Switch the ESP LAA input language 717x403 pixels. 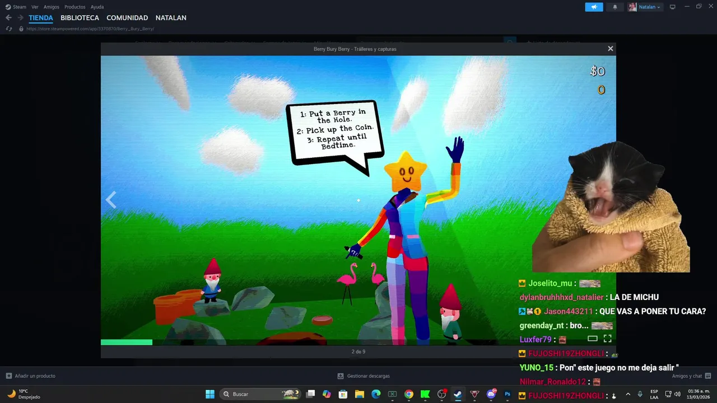point(654,394)
